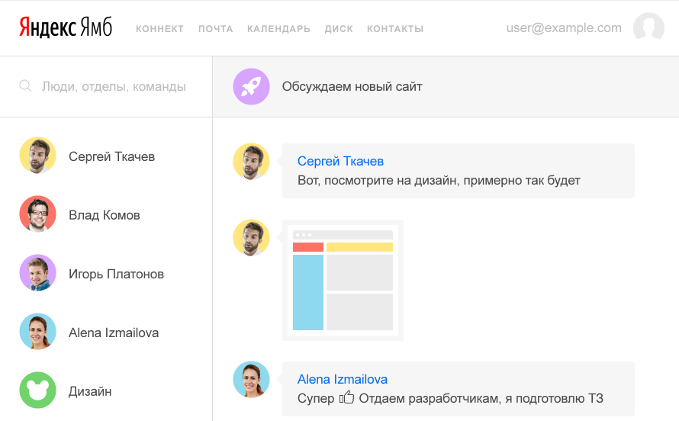
Task: Open ДИСК from the top navigation
Action: point(339,29)
